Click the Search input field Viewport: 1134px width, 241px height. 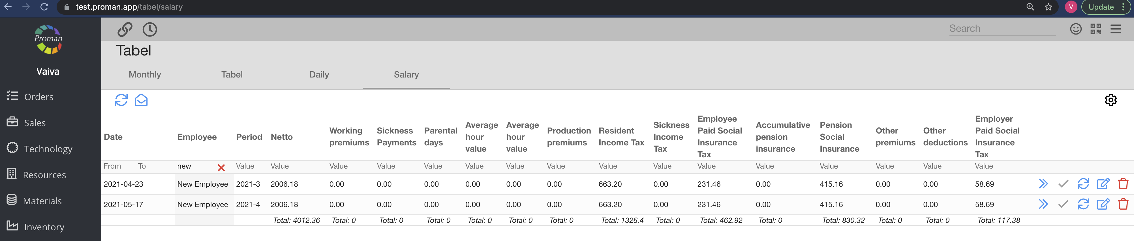(x=1002, y=29)
